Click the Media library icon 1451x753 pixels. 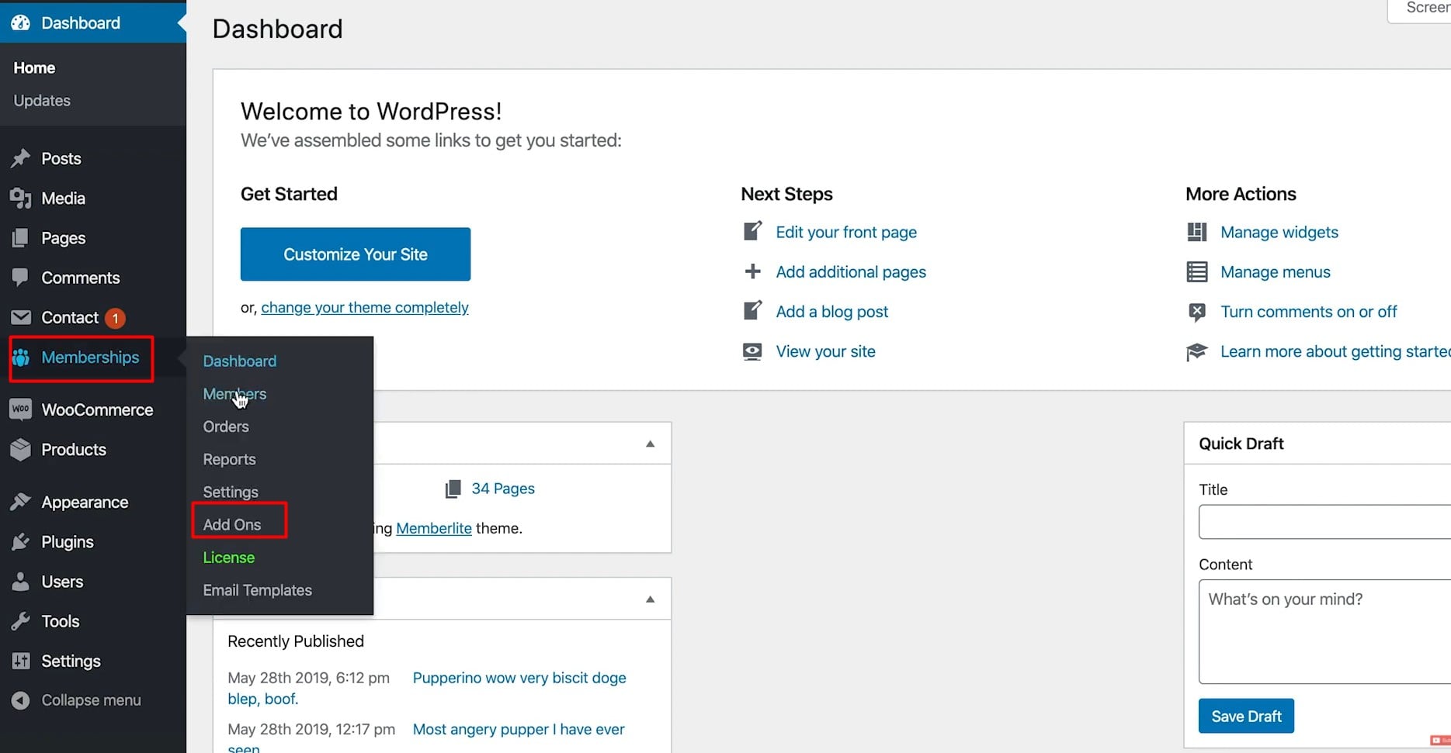(x=21, y=198)
